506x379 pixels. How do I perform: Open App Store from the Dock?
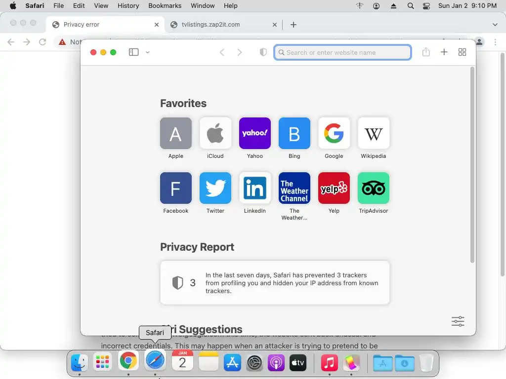click(x=232, y=362)
